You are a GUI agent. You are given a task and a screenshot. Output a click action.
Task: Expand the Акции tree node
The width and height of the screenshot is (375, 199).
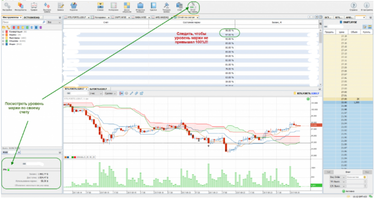tap(3, 45)
